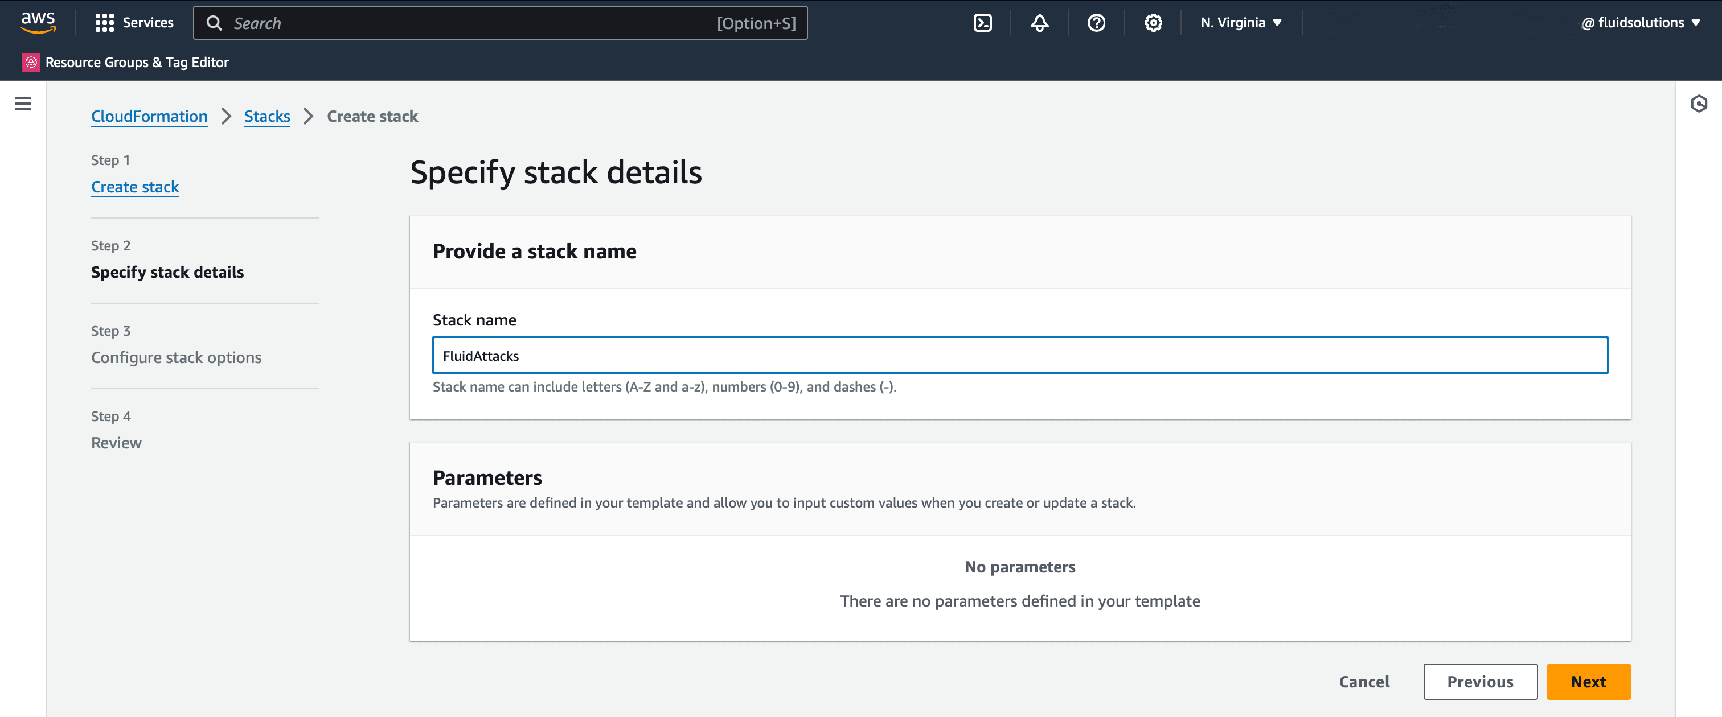Viewport: 1722px width, 717px height.
Task: Click the Resource Groups & Tag Editor icon
Action: 30,62
